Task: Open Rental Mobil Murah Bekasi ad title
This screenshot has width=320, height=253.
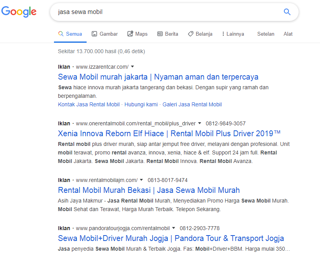Action: [x=149, y=190]
